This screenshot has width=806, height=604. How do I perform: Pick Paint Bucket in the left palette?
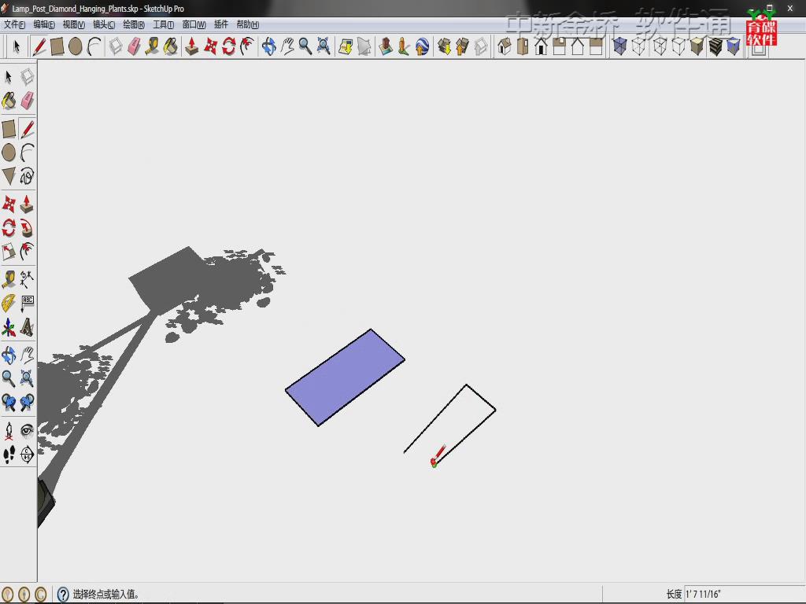pyautogui.click(x=9, y=101)
